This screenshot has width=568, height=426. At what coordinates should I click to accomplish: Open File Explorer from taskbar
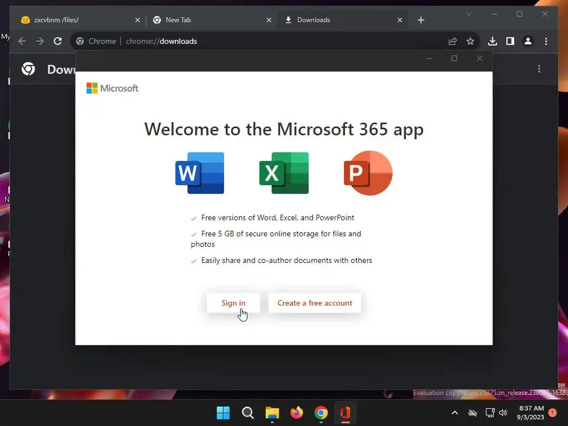(x=272, y=413)
